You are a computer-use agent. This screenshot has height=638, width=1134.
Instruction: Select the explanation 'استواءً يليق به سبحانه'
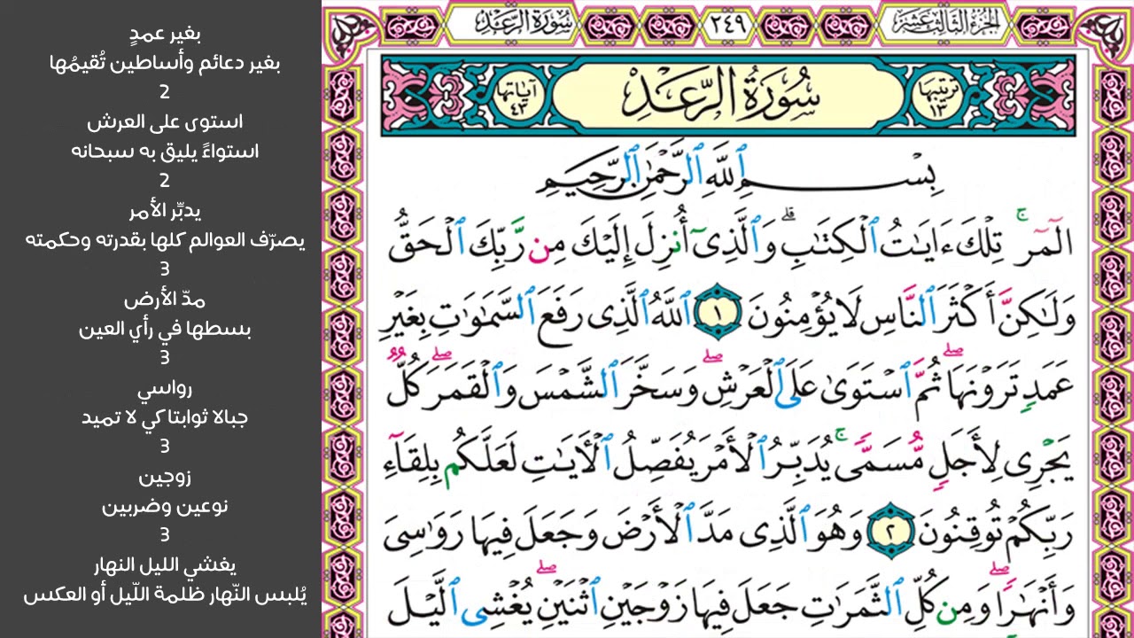165,152
